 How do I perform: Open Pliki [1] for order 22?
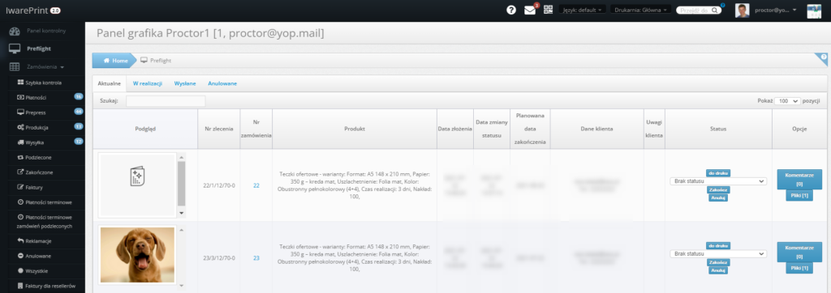[x=799, y=196]
